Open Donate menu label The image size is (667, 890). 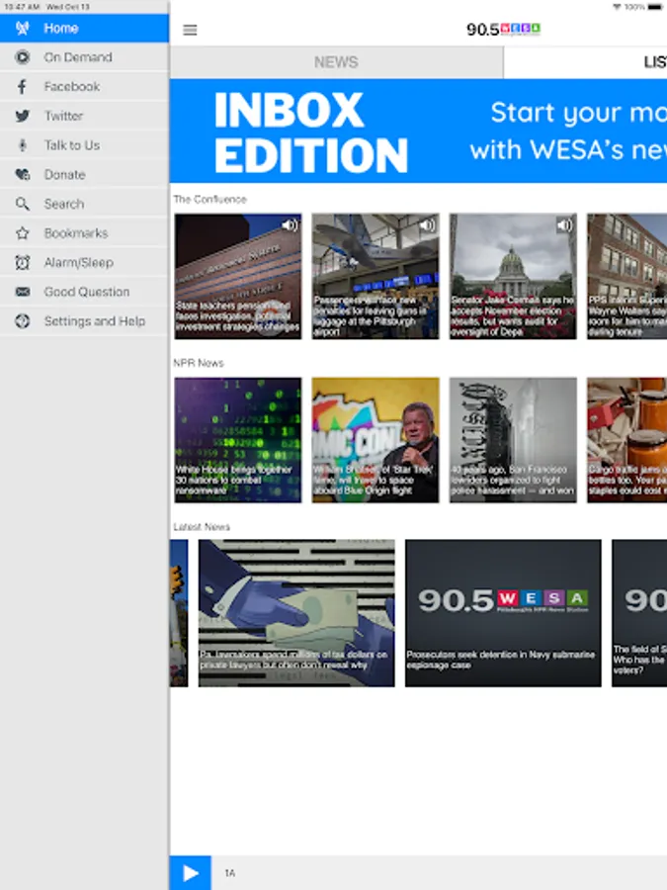coord(64,175)
